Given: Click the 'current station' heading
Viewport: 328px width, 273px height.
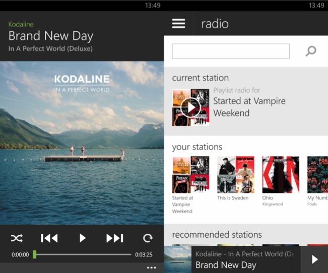Looking at the screenshot, I should click(x=200, y=78).
